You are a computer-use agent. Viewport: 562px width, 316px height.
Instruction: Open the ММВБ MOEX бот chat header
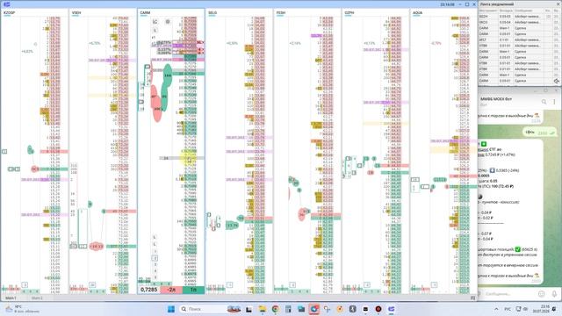tap(497, 101)
